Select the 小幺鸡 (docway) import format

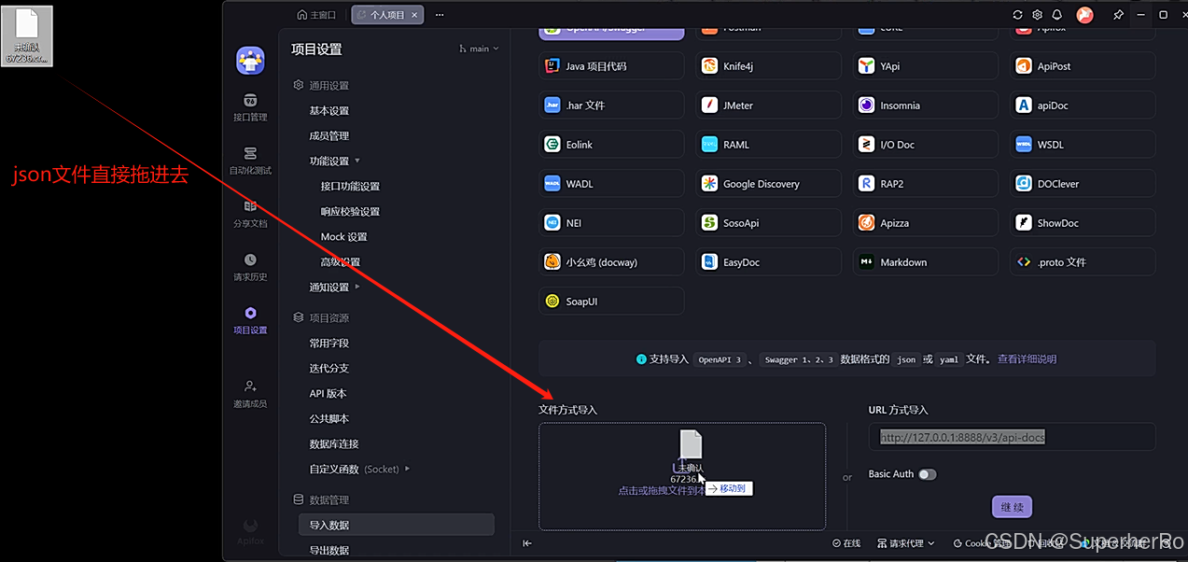click(611, 262)
